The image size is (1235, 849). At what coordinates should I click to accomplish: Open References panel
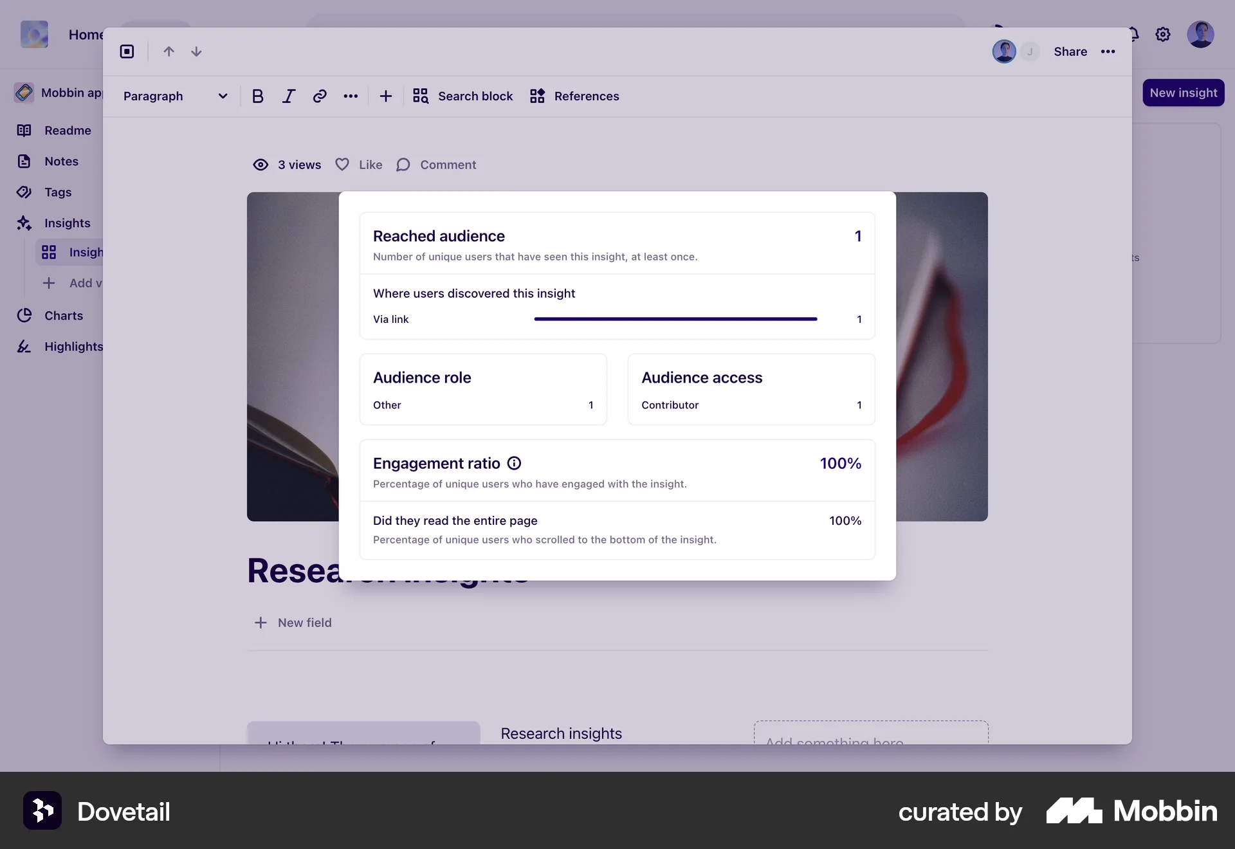point(574,96)
